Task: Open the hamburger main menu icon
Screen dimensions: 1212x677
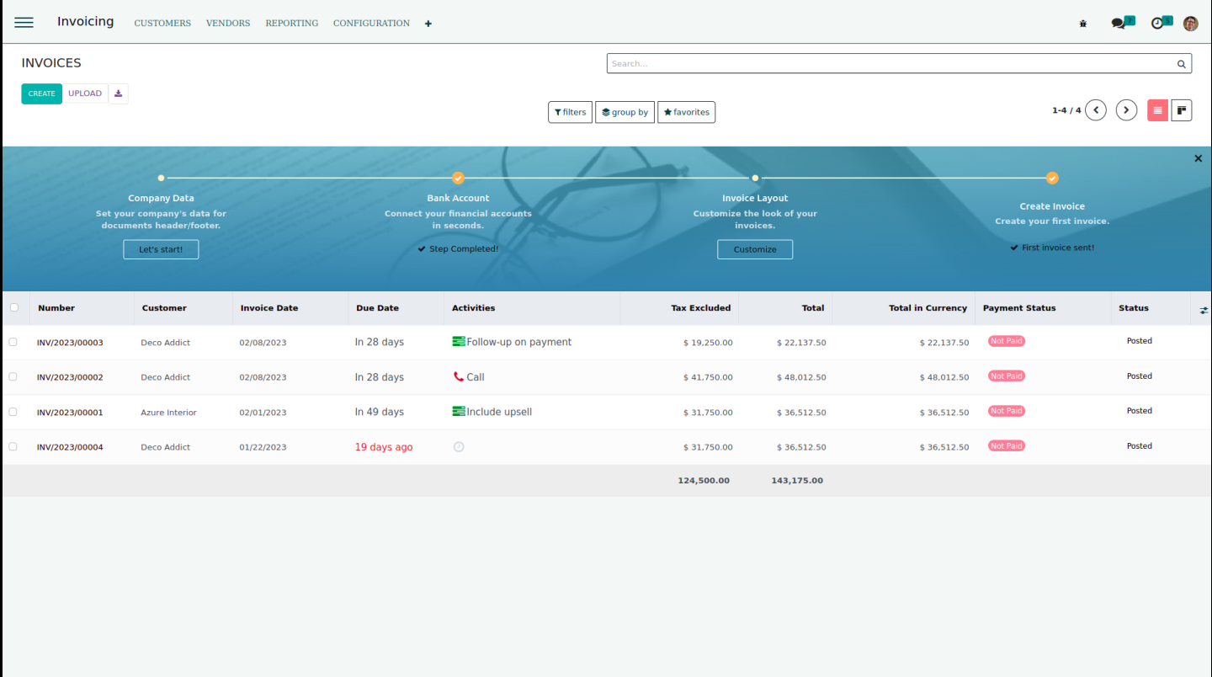Action: point(24,23)
